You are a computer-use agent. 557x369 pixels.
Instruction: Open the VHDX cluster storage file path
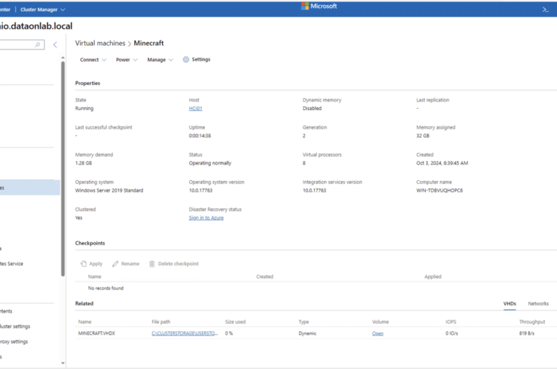(x=184, y=333)
